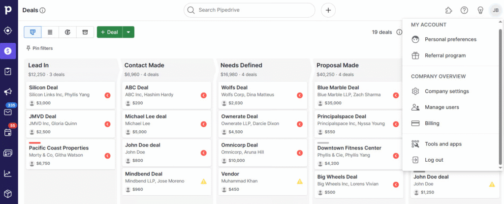Click the Search Pipedrive field
This screenshot has width=504, height=204.
click(250, 10)
